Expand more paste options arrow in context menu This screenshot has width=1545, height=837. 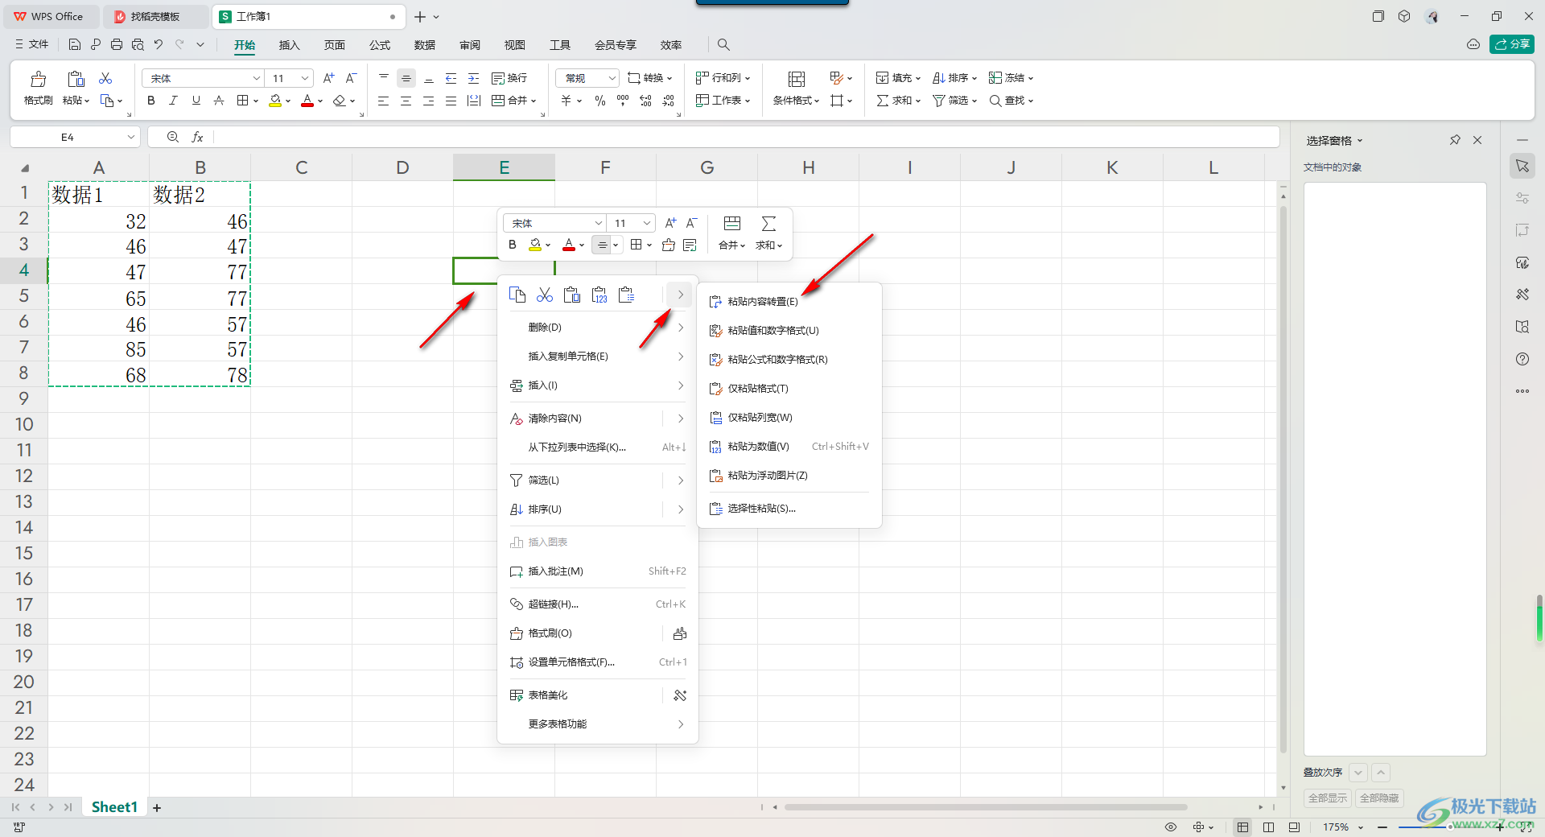point(680,295)
